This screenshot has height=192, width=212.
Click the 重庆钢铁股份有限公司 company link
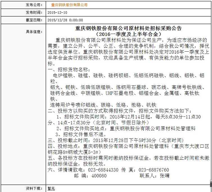[x=69, y=5]
